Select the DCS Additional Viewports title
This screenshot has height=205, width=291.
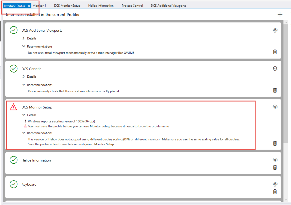click(42, 31)
